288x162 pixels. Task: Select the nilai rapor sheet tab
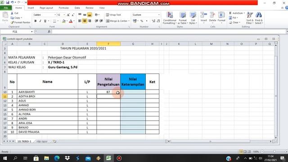(42, 141)
